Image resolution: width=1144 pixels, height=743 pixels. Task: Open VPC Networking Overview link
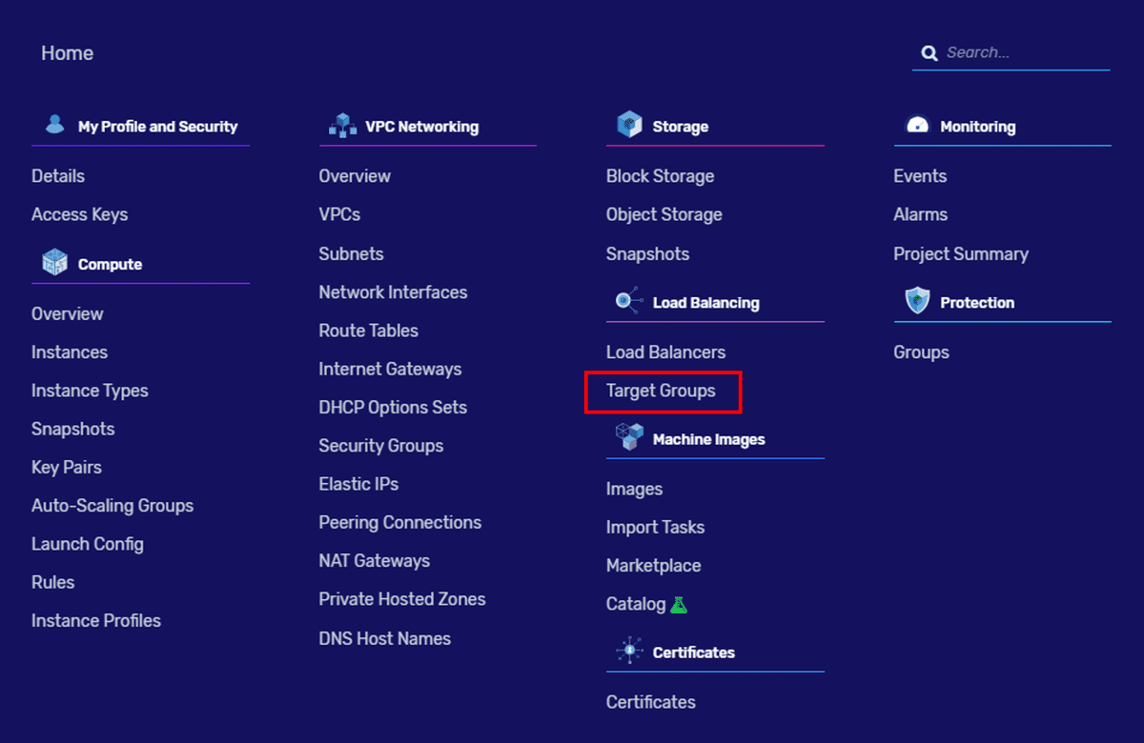pyautogui.click(x=355, y=176)
